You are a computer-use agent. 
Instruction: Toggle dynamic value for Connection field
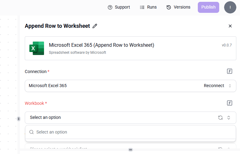point(229,71)
